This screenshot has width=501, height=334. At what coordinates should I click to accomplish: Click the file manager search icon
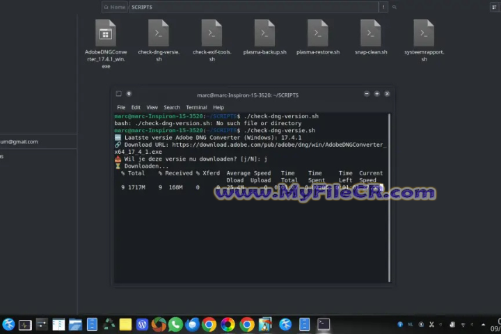[x=395, y=7]
